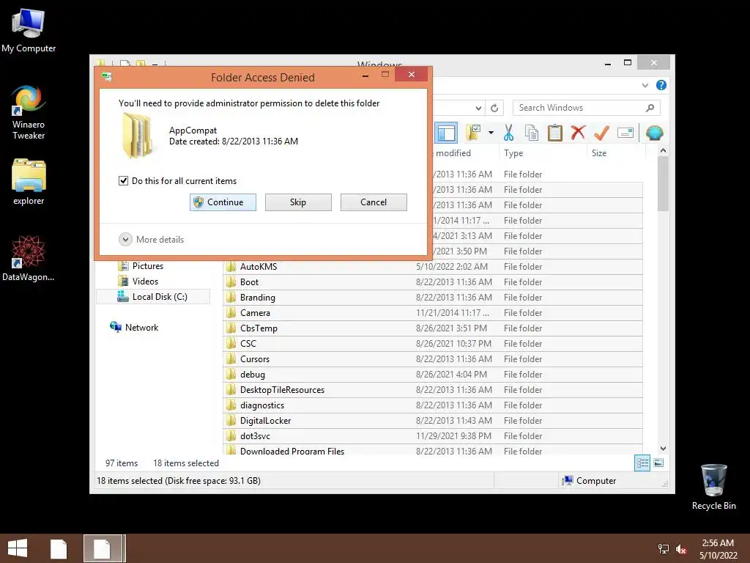Open the Windows Start button
Viewport: 750px width, 563px height.
click(x=18, y=548)
